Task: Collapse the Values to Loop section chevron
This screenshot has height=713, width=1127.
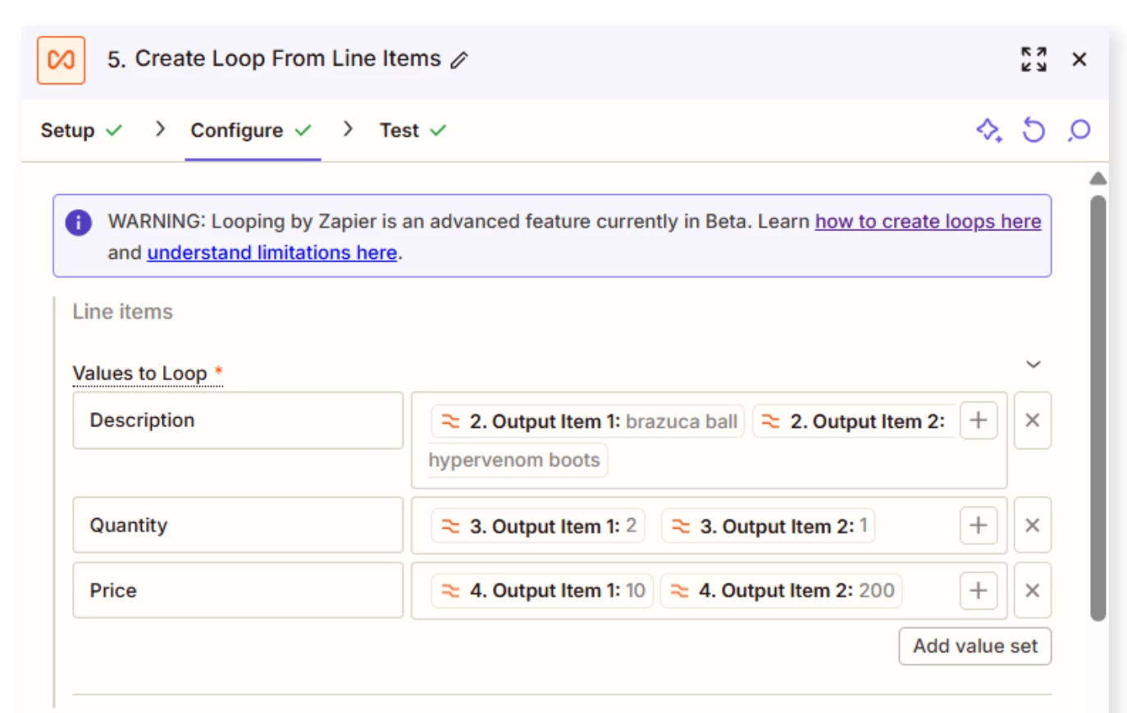Action: [x=1033, y=364]
